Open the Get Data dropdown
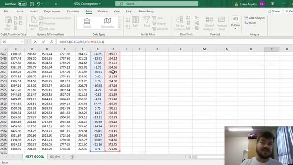293x165 pixels. pyautogui.click(x=8, y=23)
